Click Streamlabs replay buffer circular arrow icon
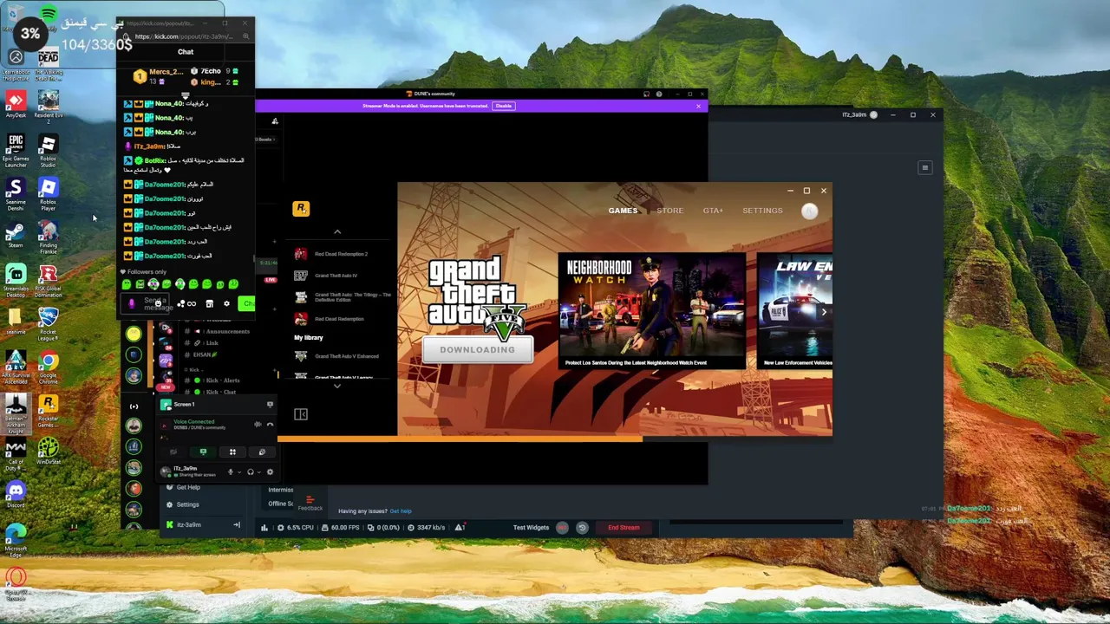This screenshot has width=1110, height=624. pyautogui.click(x=582, y=528)
